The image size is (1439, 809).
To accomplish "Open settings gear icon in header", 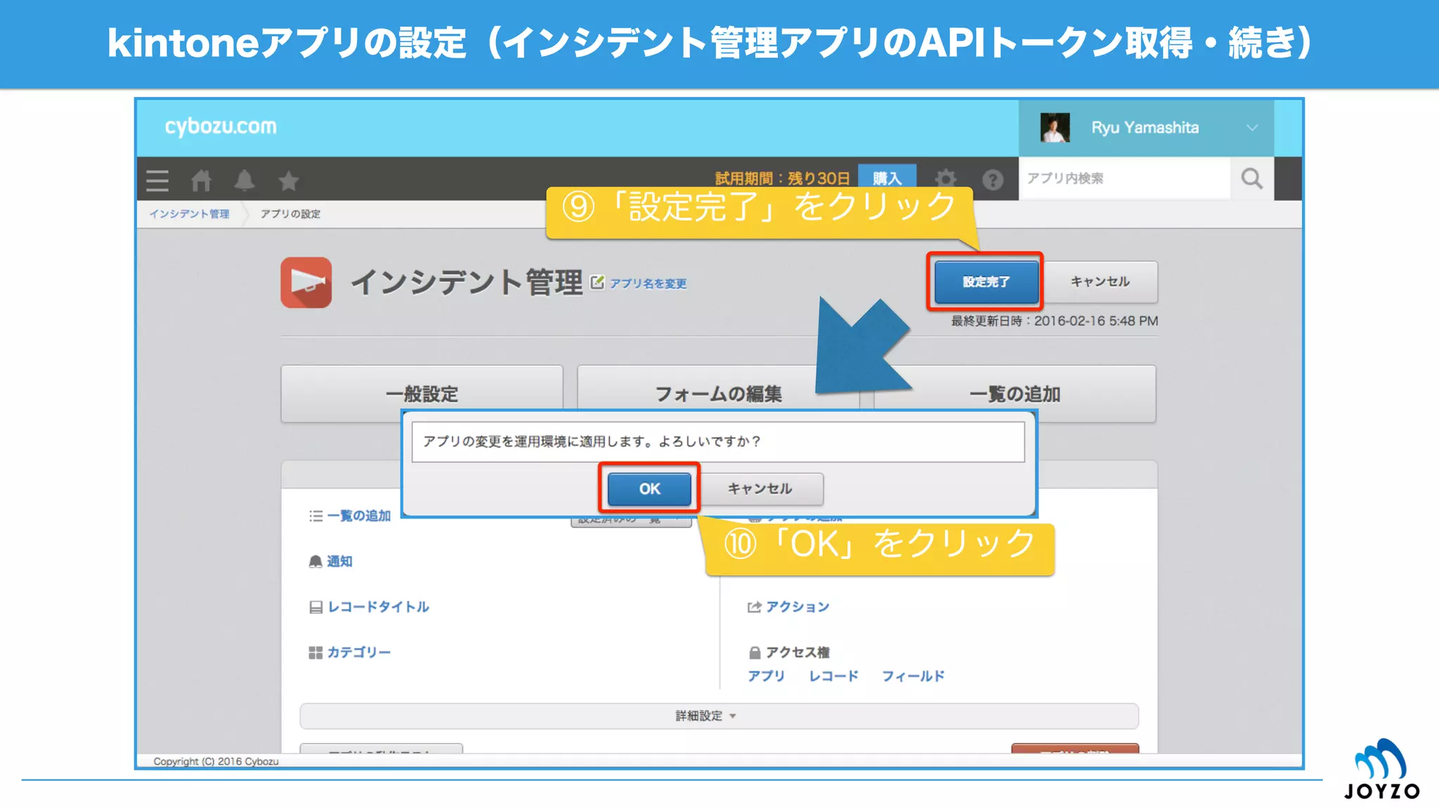I will point(946,179).
